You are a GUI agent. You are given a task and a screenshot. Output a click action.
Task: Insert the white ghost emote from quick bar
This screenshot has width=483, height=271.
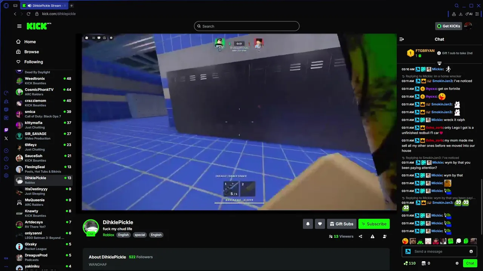pos(458,241)
